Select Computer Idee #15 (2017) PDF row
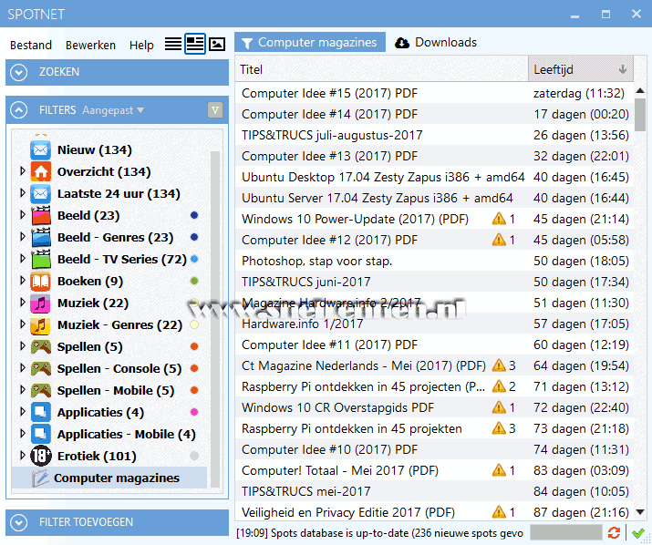 pyautogui.click(x=434, y=93)
